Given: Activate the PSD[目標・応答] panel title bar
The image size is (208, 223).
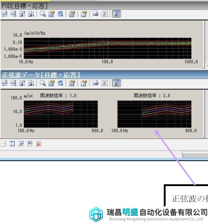Looking at the screenshot, I should (x=104, y=6).
